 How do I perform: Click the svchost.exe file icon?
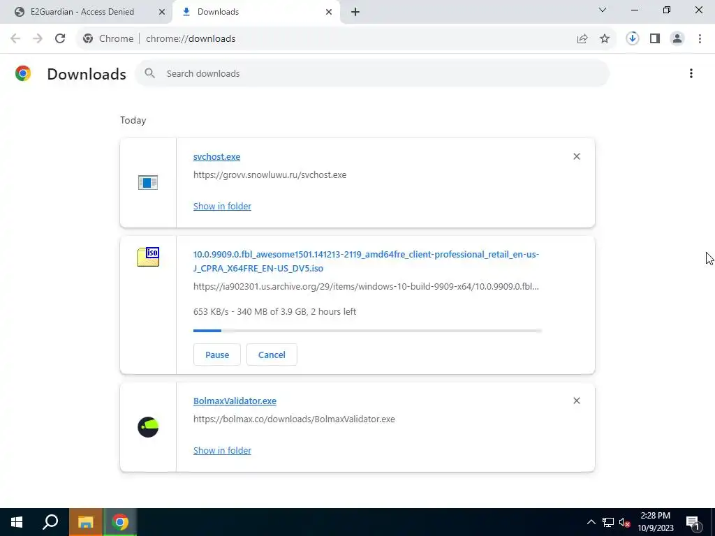(x=148, y=182)
